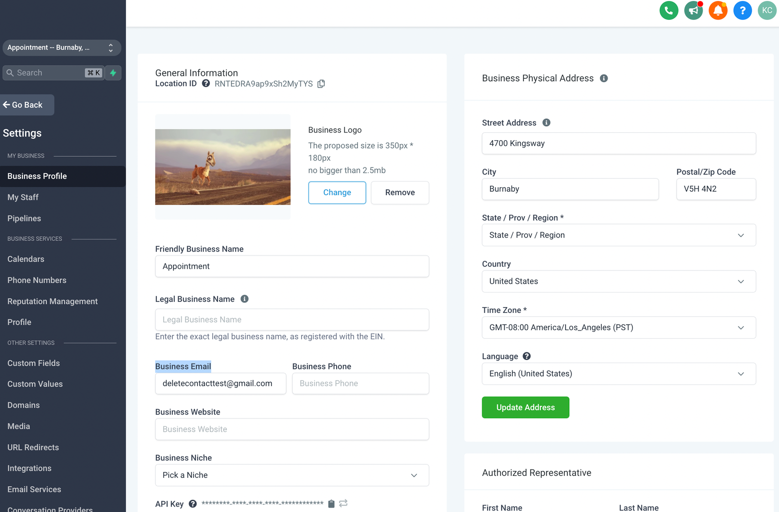Go to My Staff settings

[23, 197]
